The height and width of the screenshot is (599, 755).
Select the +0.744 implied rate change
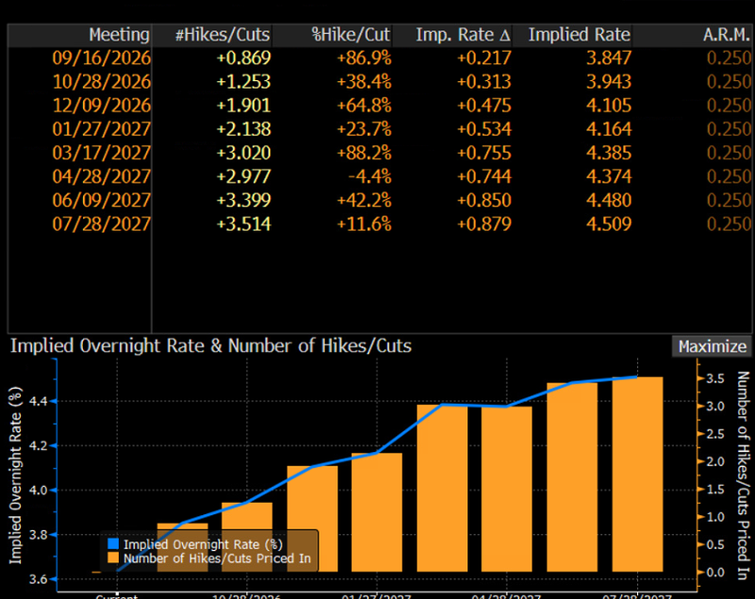pos(484,176)
